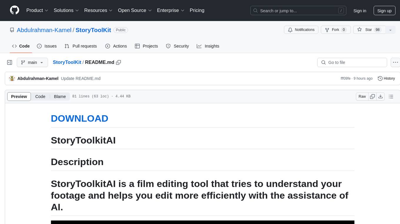Open the Raw file view

tap(362, 96)
